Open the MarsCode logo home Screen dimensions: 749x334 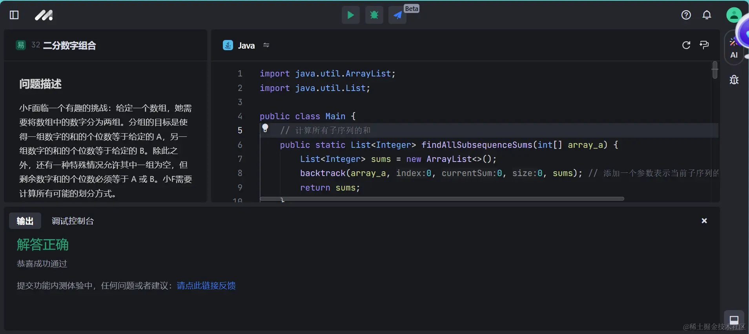tap(44, 15)
